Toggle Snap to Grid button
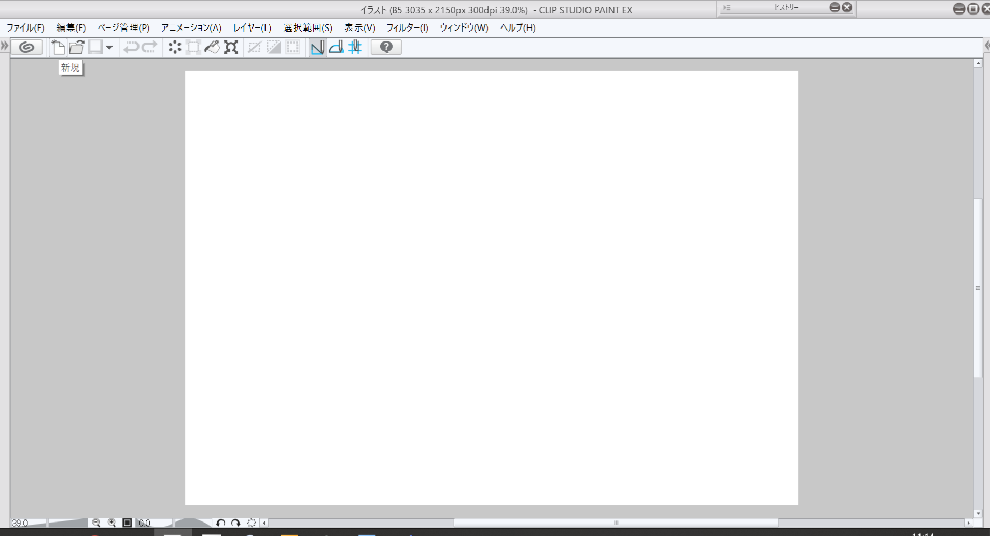 (x=355, y=47)
